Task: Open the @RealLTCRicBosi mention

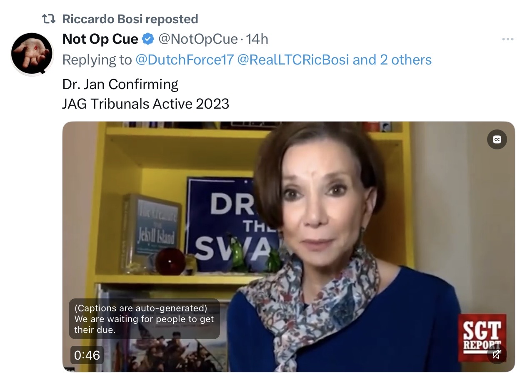Action: tap(293, 60)
